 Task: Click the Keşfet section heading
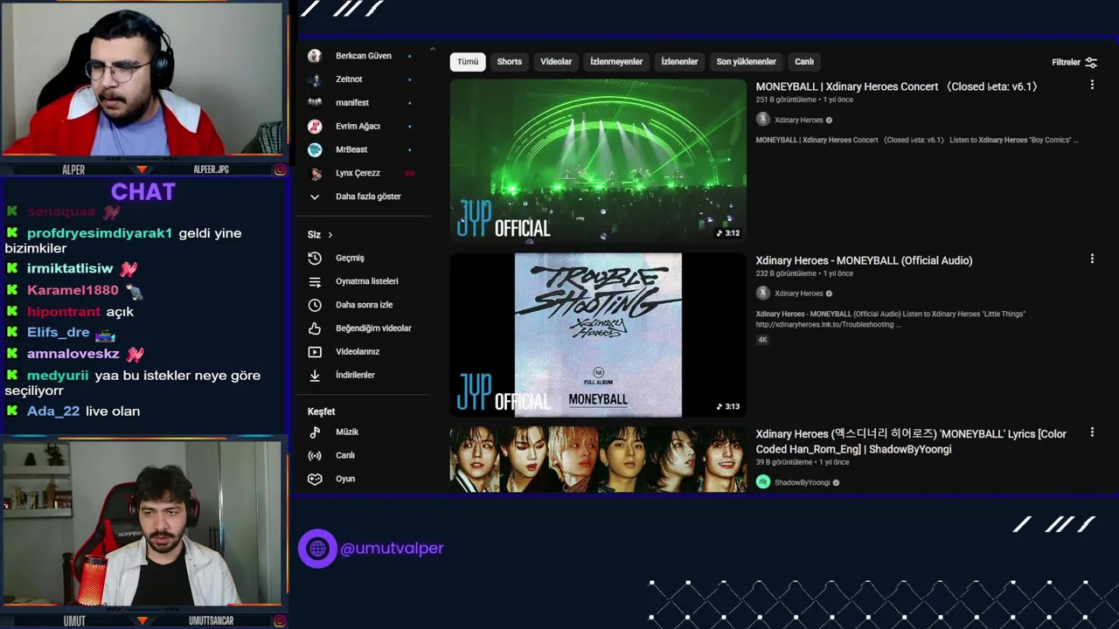click(x=321, y=411)
